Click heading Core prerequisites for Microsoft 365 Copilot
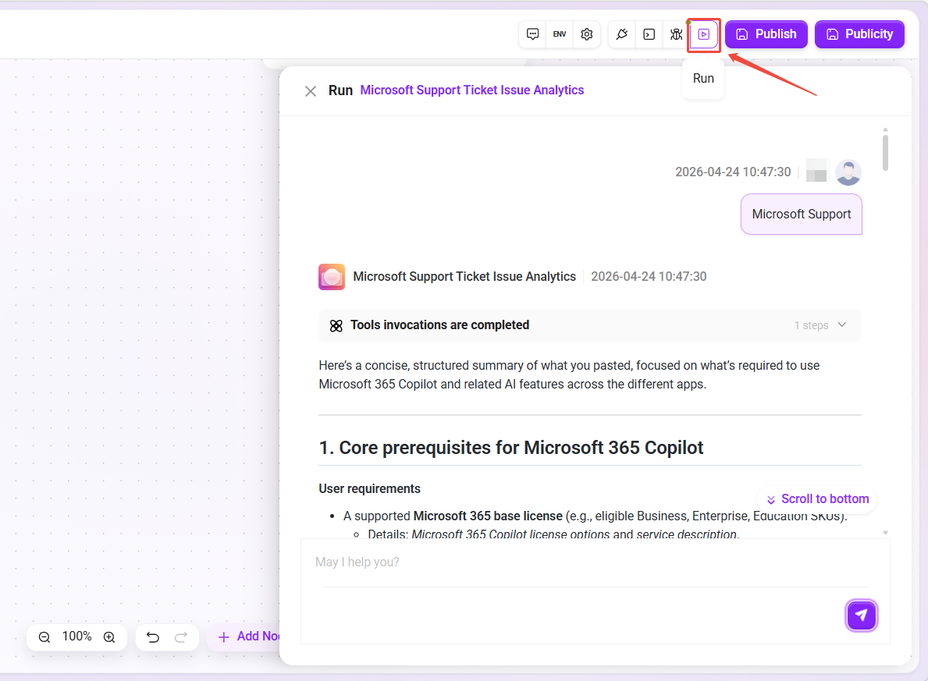 (x=511, y=448)
